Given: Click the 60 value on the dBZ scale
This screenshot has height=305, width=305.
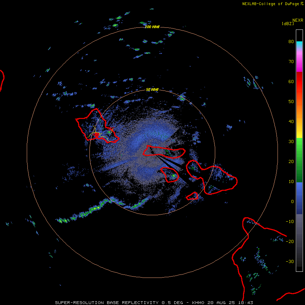Looking at the screenshot, I should [x=291, y=81].
